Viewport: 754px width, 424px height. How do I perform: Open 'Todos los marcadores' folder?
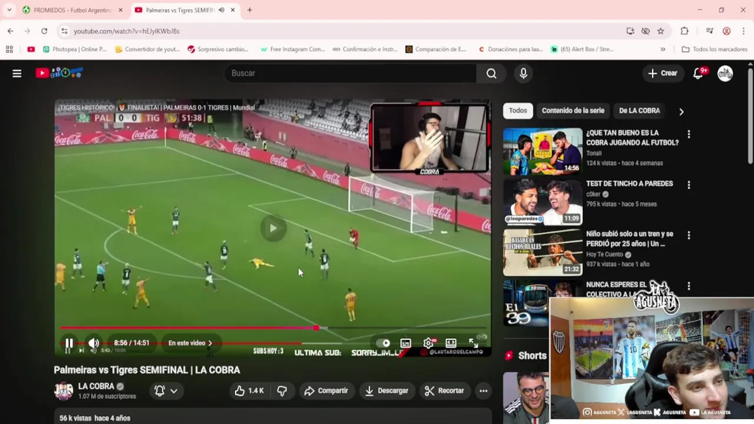(x=715, y=49)
